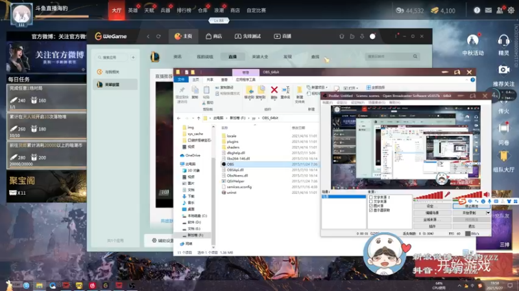This screenshot has width=519, height=291.
Task: Select WeGame 直播 top tab
Action: pyautogui.click(x=282, y=36)
